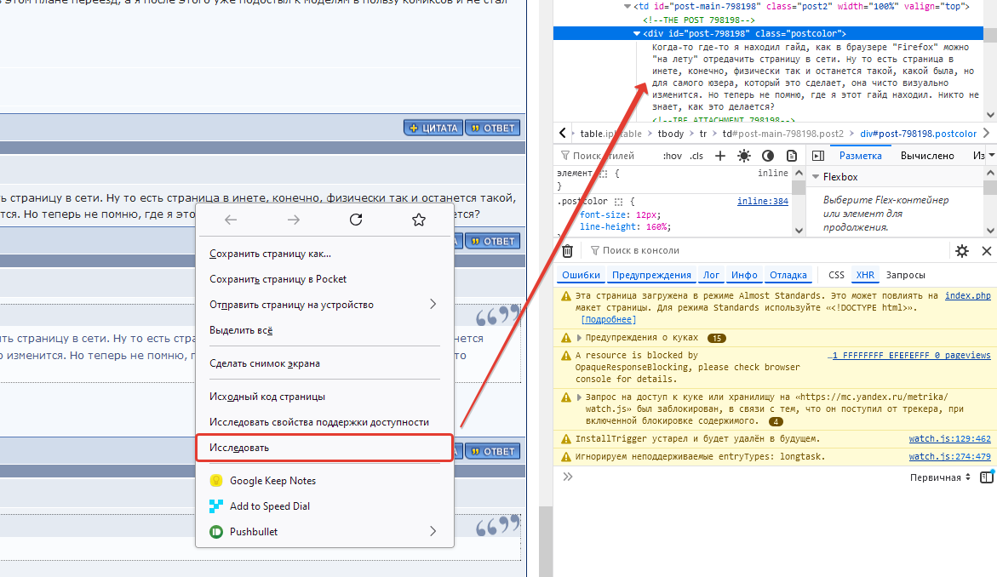Toggle dark color scheme simulation icon
Viewport: 997px width, 577px height.
(768, 156)
